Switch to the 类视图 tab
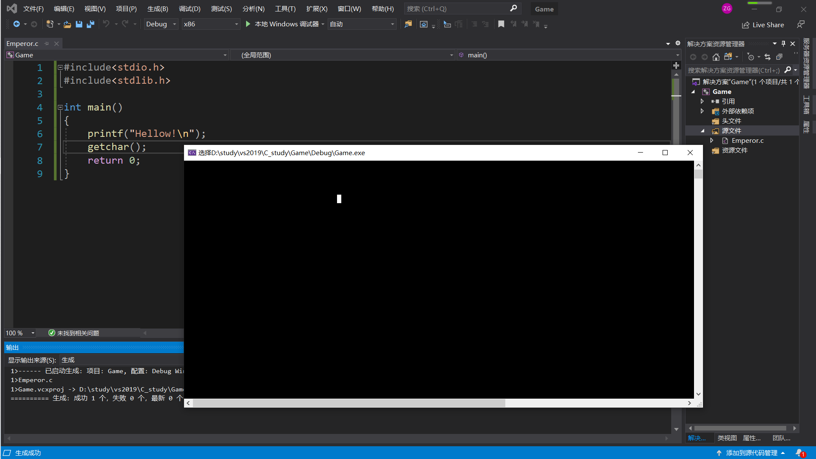 point(727,438)
